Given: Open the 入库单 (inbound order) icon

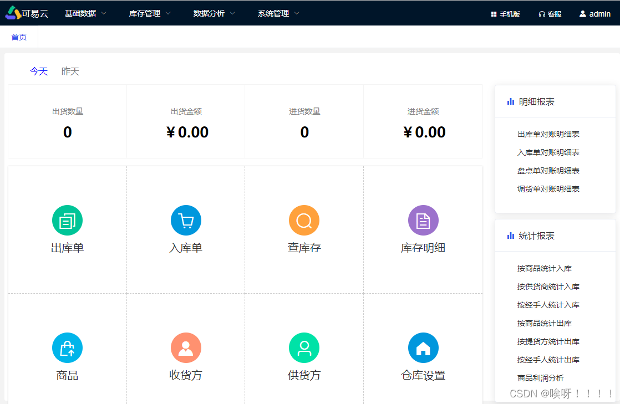Looking at the screenshot, I should pyautogui.click(x=186, y=220).
